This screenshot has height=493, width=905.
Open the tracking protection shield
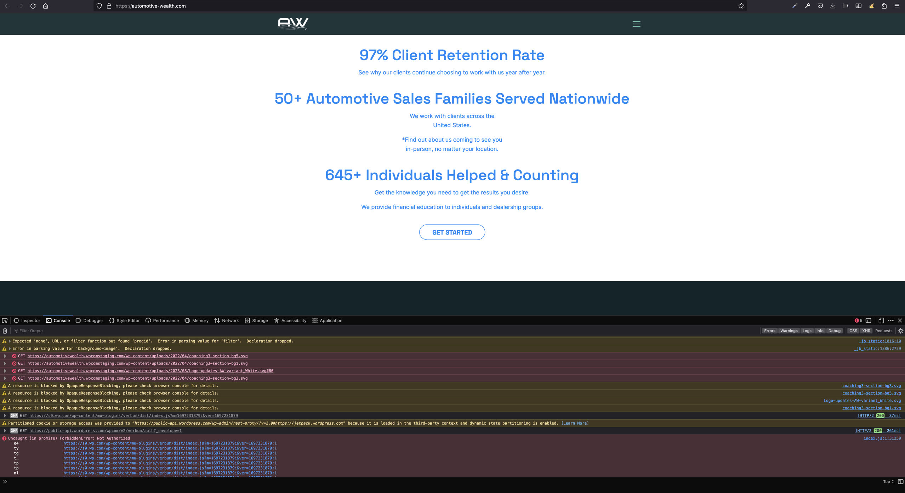click(99, 6)
